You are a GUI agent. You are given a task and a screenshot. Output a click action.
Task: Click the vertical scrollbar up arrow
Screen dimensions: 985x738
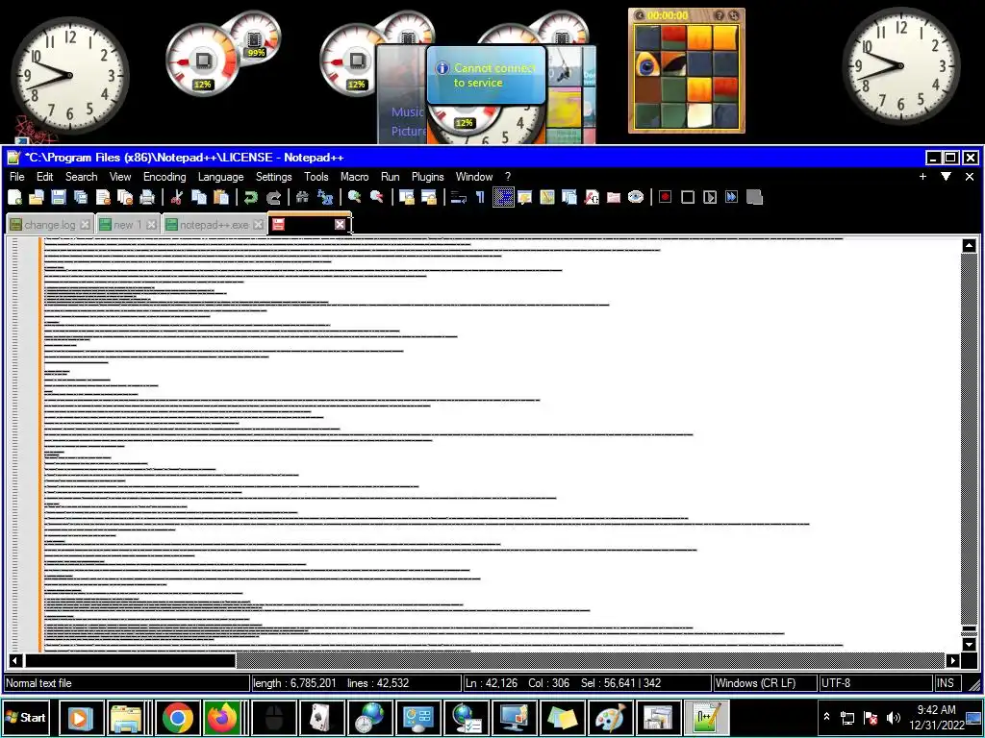point(970,245)
